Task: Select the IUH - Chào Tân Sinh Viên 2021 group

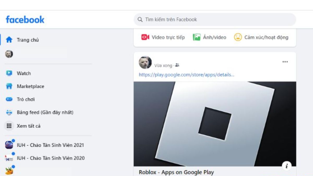Action: click(x=50, y=145)
